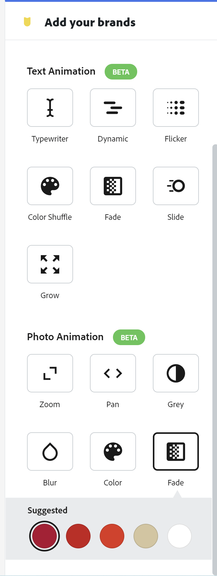This screenshot has height=576, width=217.
Task: Choose the Blur photo animation
Action: point(50,452)
